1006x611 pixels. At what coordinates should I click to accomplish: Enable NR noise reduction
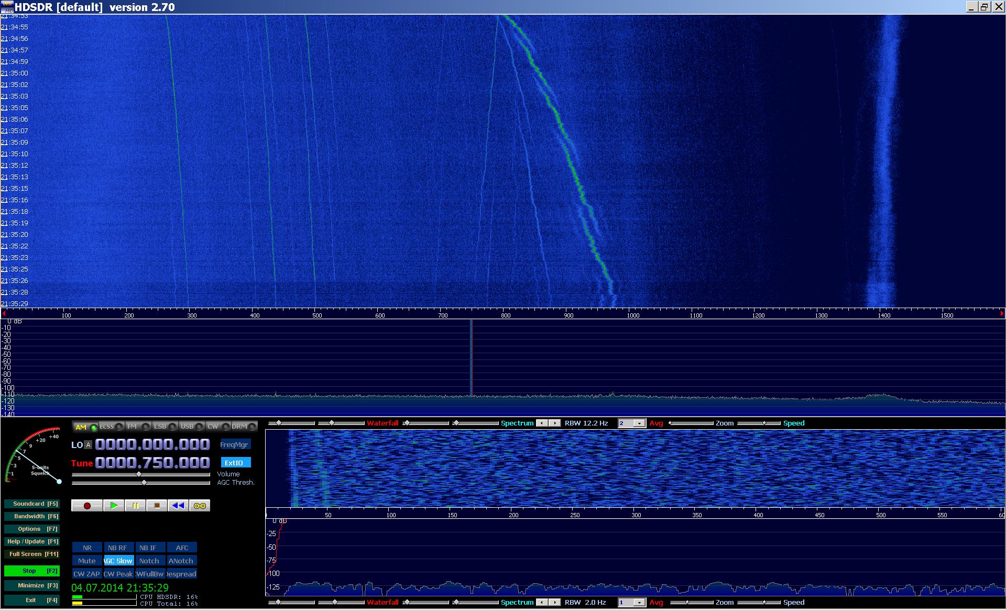pos(87,548)
